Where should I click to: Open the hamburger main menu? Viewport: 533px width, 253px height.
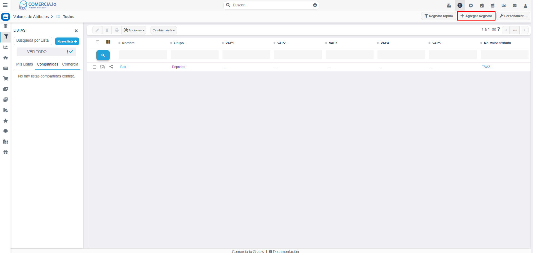tap(5, 5)
